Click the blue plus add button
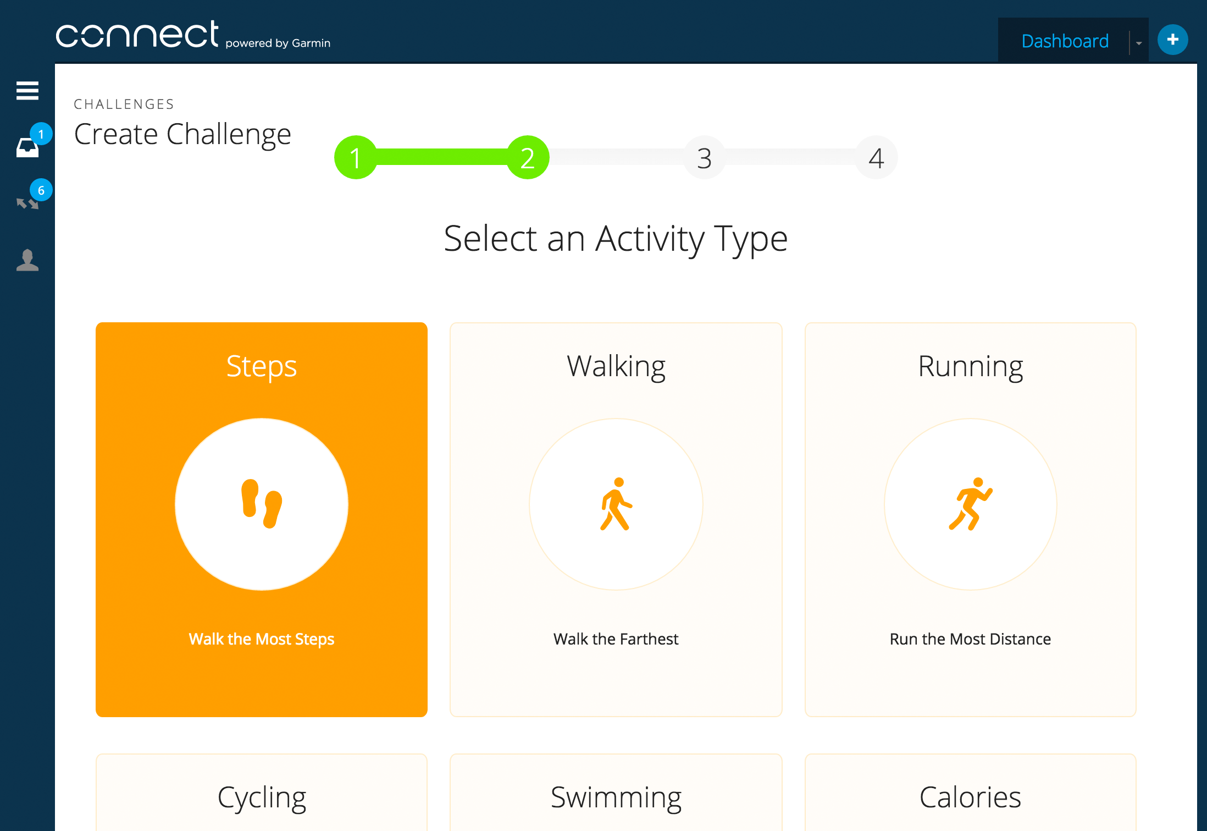 [x=1172, y=40]
